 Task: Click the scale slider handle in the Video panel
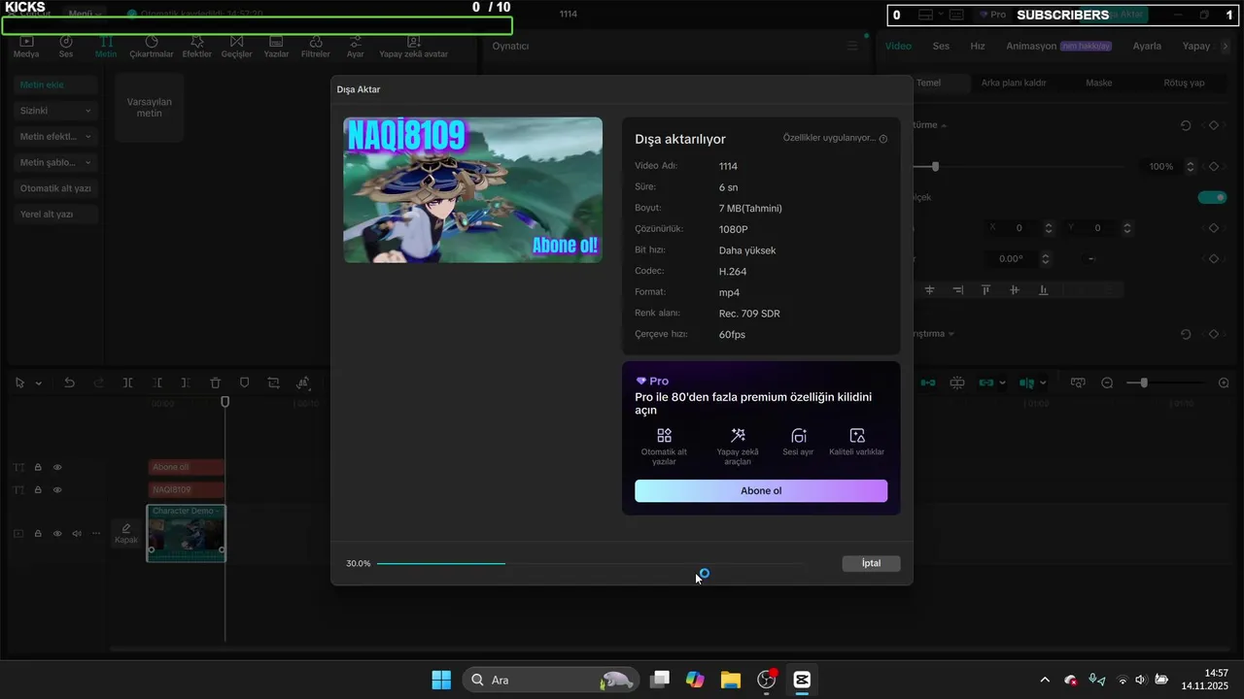click(935, 166)
